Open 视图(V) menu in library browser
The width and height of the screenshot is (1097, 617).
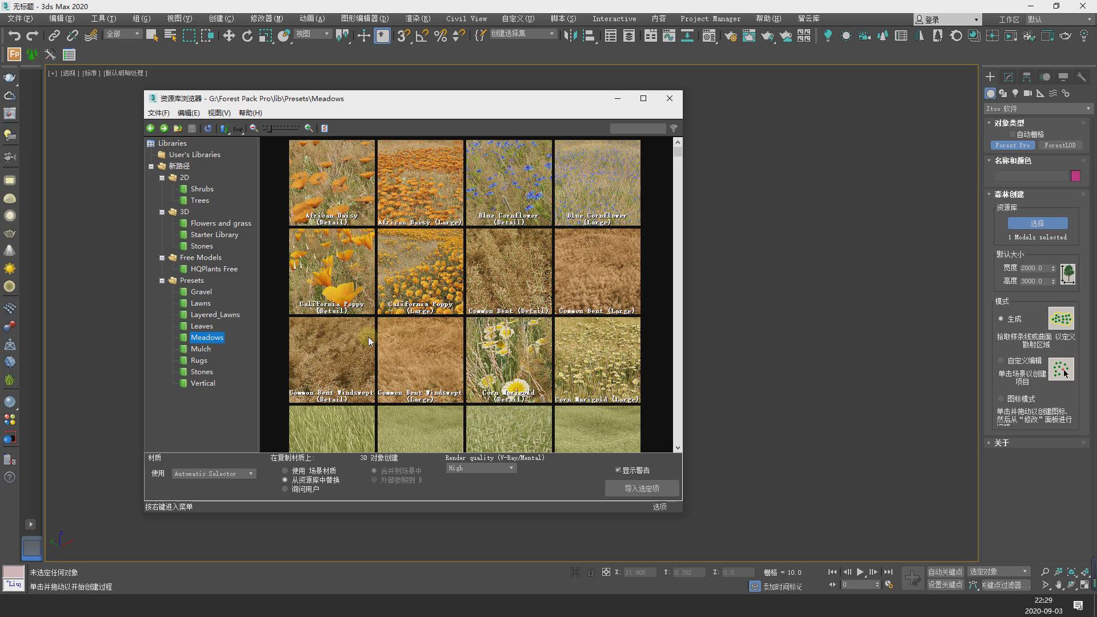219,113
